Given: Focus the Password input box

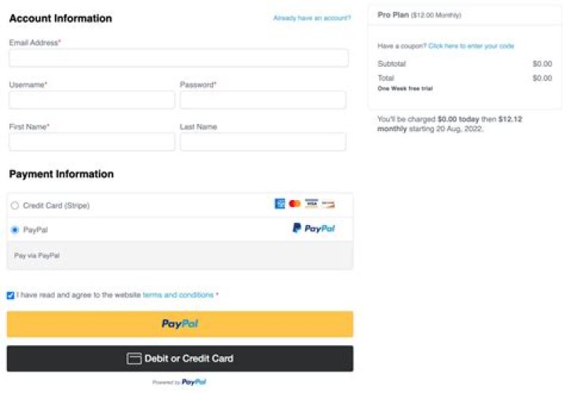Looking at the screenshot, I should tap(263, 100).
